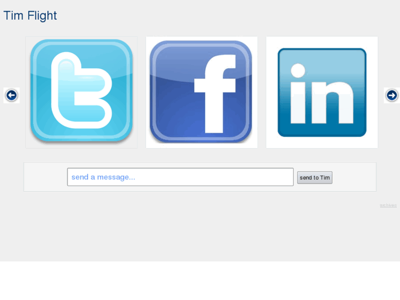Screen dimensions: 400x300
Task: Submit the message form to Tim
Action: pyautogui.click(x=315, y=177)
